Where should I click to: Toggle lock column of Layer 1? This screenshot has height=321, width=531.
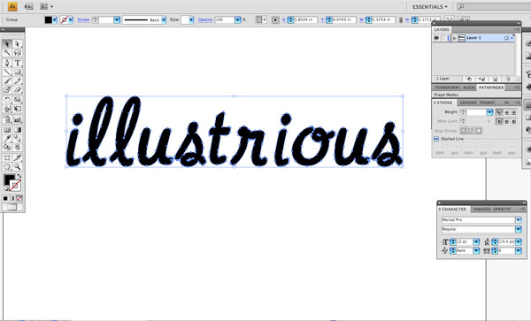(x=443, y=38)
